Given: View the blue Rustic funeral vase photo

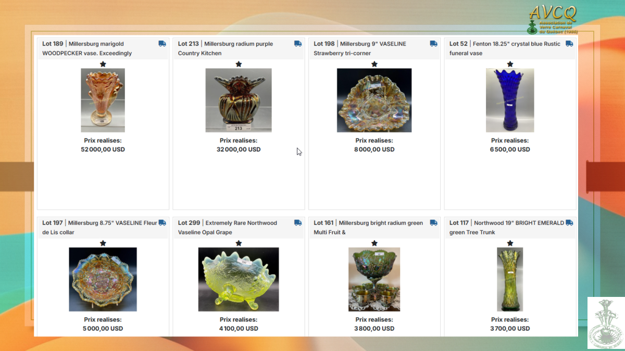Looking at the screenshot, I should (510, 100).
